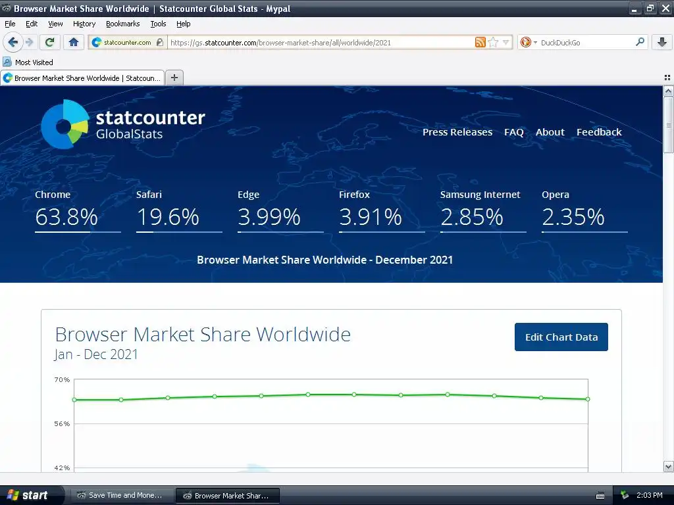Open a new tab with plus button

174,78
